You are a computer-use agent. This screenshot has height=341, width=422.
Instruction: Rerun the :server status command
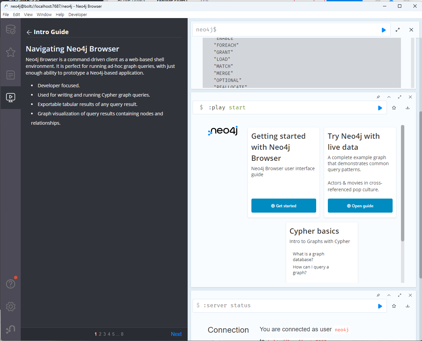(380, 306)
